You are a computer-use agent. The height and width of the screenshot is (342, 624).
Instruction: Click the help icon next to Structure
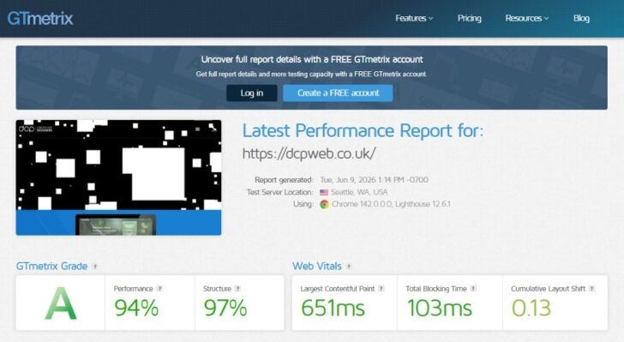click(237, 289)
